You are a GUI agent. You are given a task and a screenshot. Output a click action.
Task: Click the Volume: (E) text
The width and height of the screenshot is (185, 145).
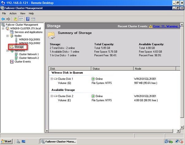tap(64, 100)
